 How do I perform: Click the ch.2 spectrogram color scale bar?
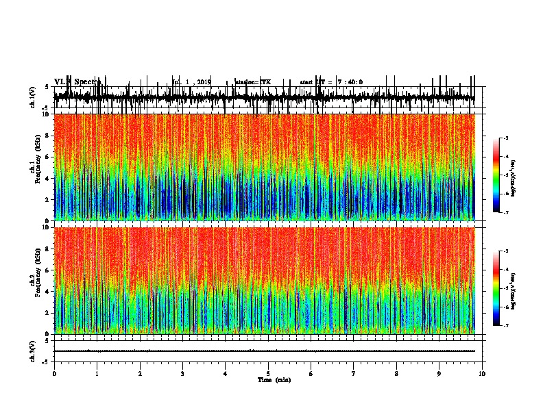pyautogui.click(x=496, y=288)
